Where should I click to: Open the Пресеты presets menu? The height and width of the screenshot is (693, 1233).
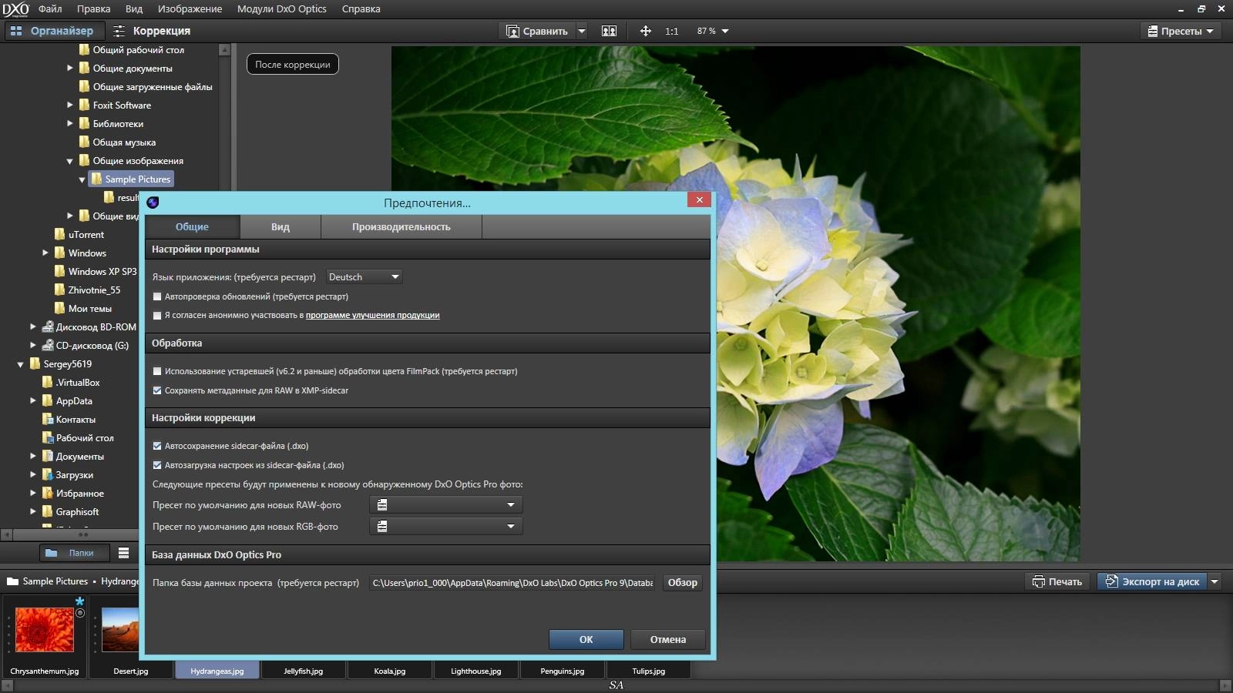coord(1181,31)
